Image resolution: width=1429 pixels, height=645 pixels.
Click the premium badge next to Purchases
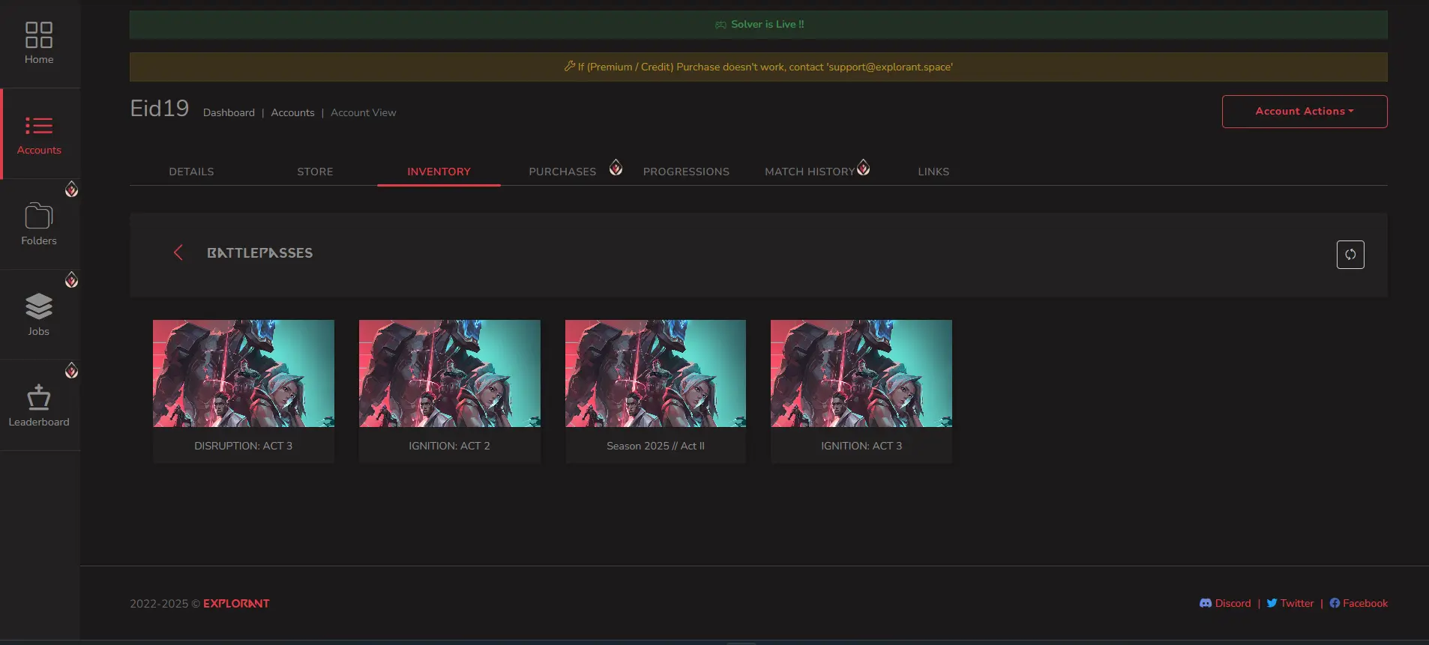click(x=616, y=168)
